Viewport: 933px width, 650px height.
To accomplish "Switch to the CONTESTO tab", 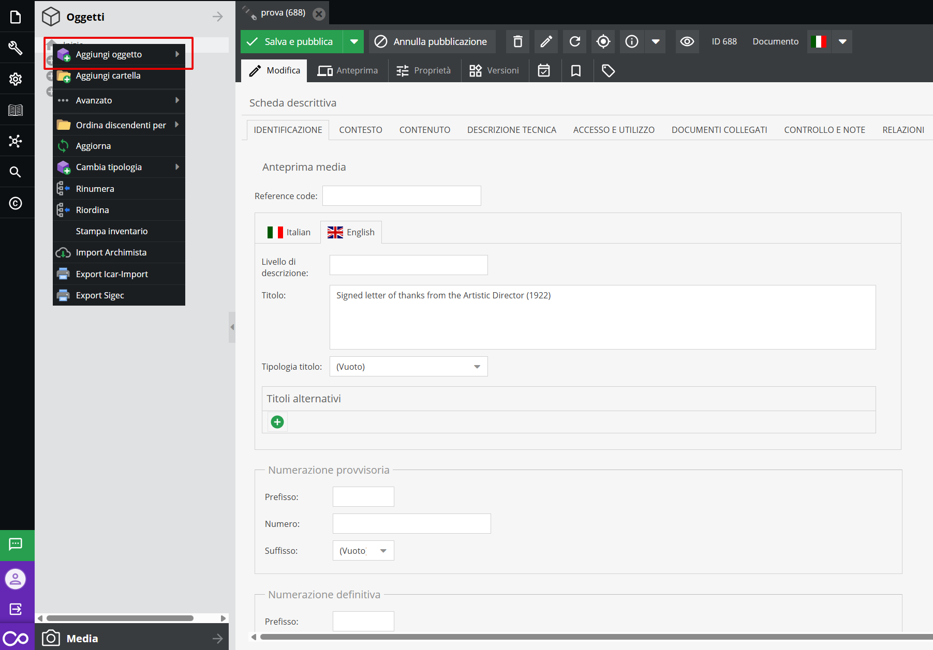I will pyautogui.click(x=361, y=130).
